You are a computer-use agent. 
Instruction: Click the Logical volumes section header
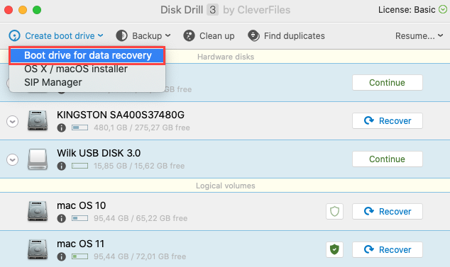coord(226,186)
